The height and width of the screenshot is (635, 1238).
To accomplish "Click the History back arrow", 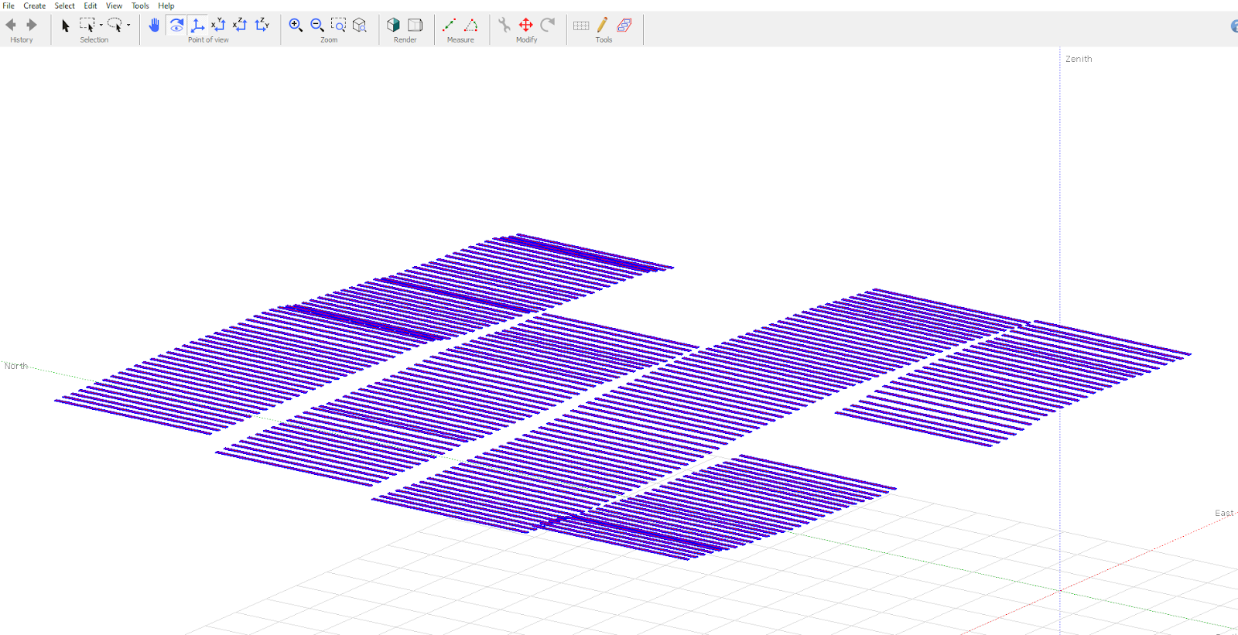I will point(11,25).
